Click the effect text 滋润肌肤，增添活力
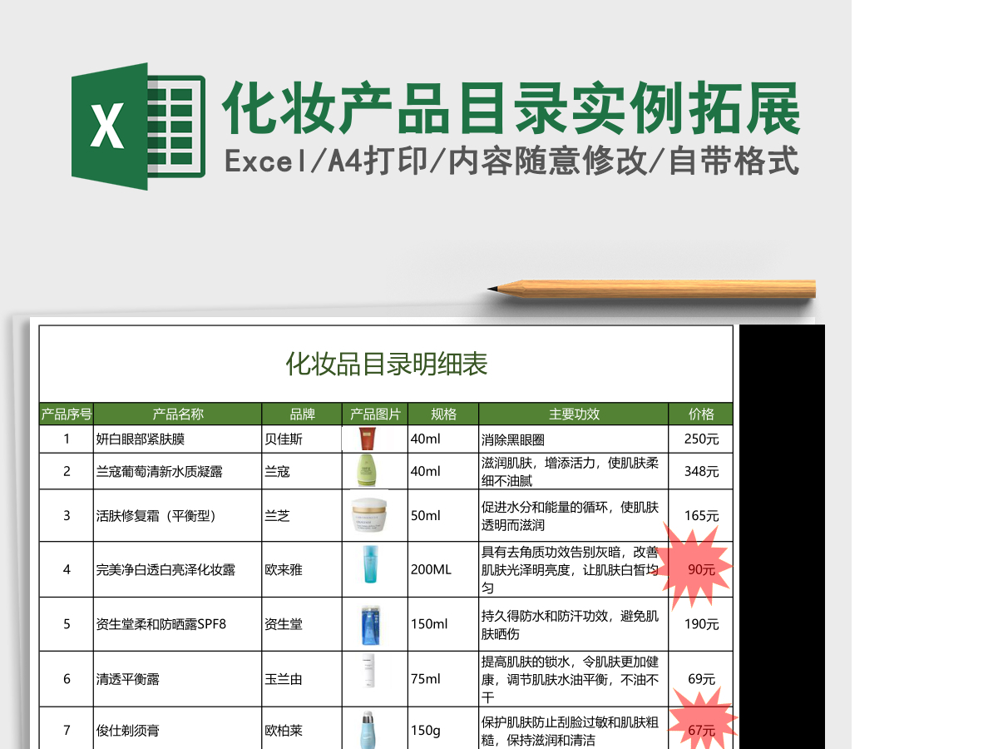This screenshot has width=998, height=749. (538, 463)
